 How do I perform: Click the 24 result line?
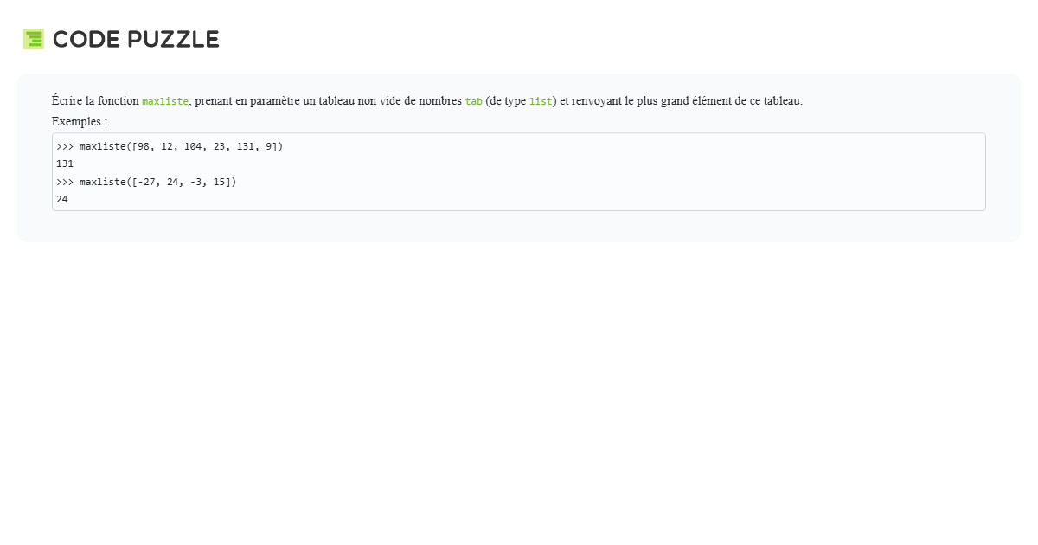pyautogui.click(x=62, y=199)
